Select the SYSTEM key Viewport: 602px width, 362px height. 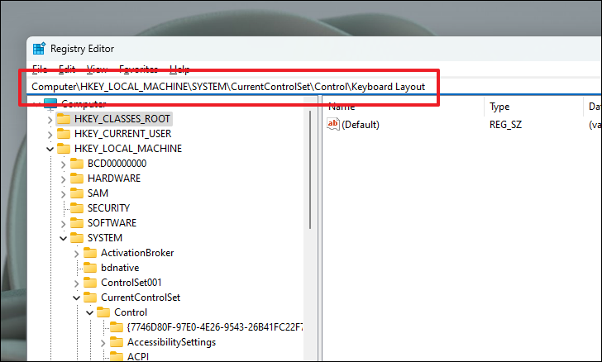(x=105, y=238)
